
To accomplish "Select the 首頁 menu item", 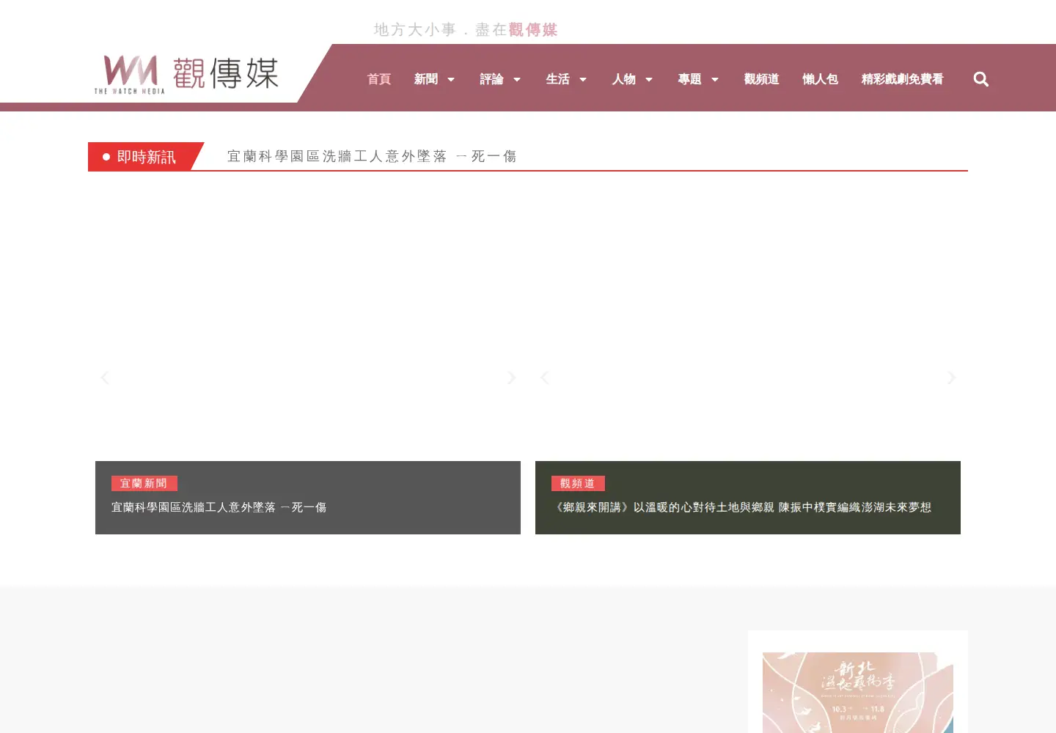I will [x=379, y=79].
